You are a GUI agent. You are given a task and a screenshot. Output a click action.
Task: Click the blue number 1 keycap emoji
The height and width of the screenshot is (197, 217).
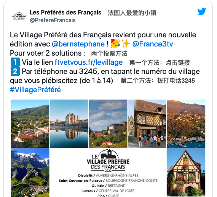point(15,62)
